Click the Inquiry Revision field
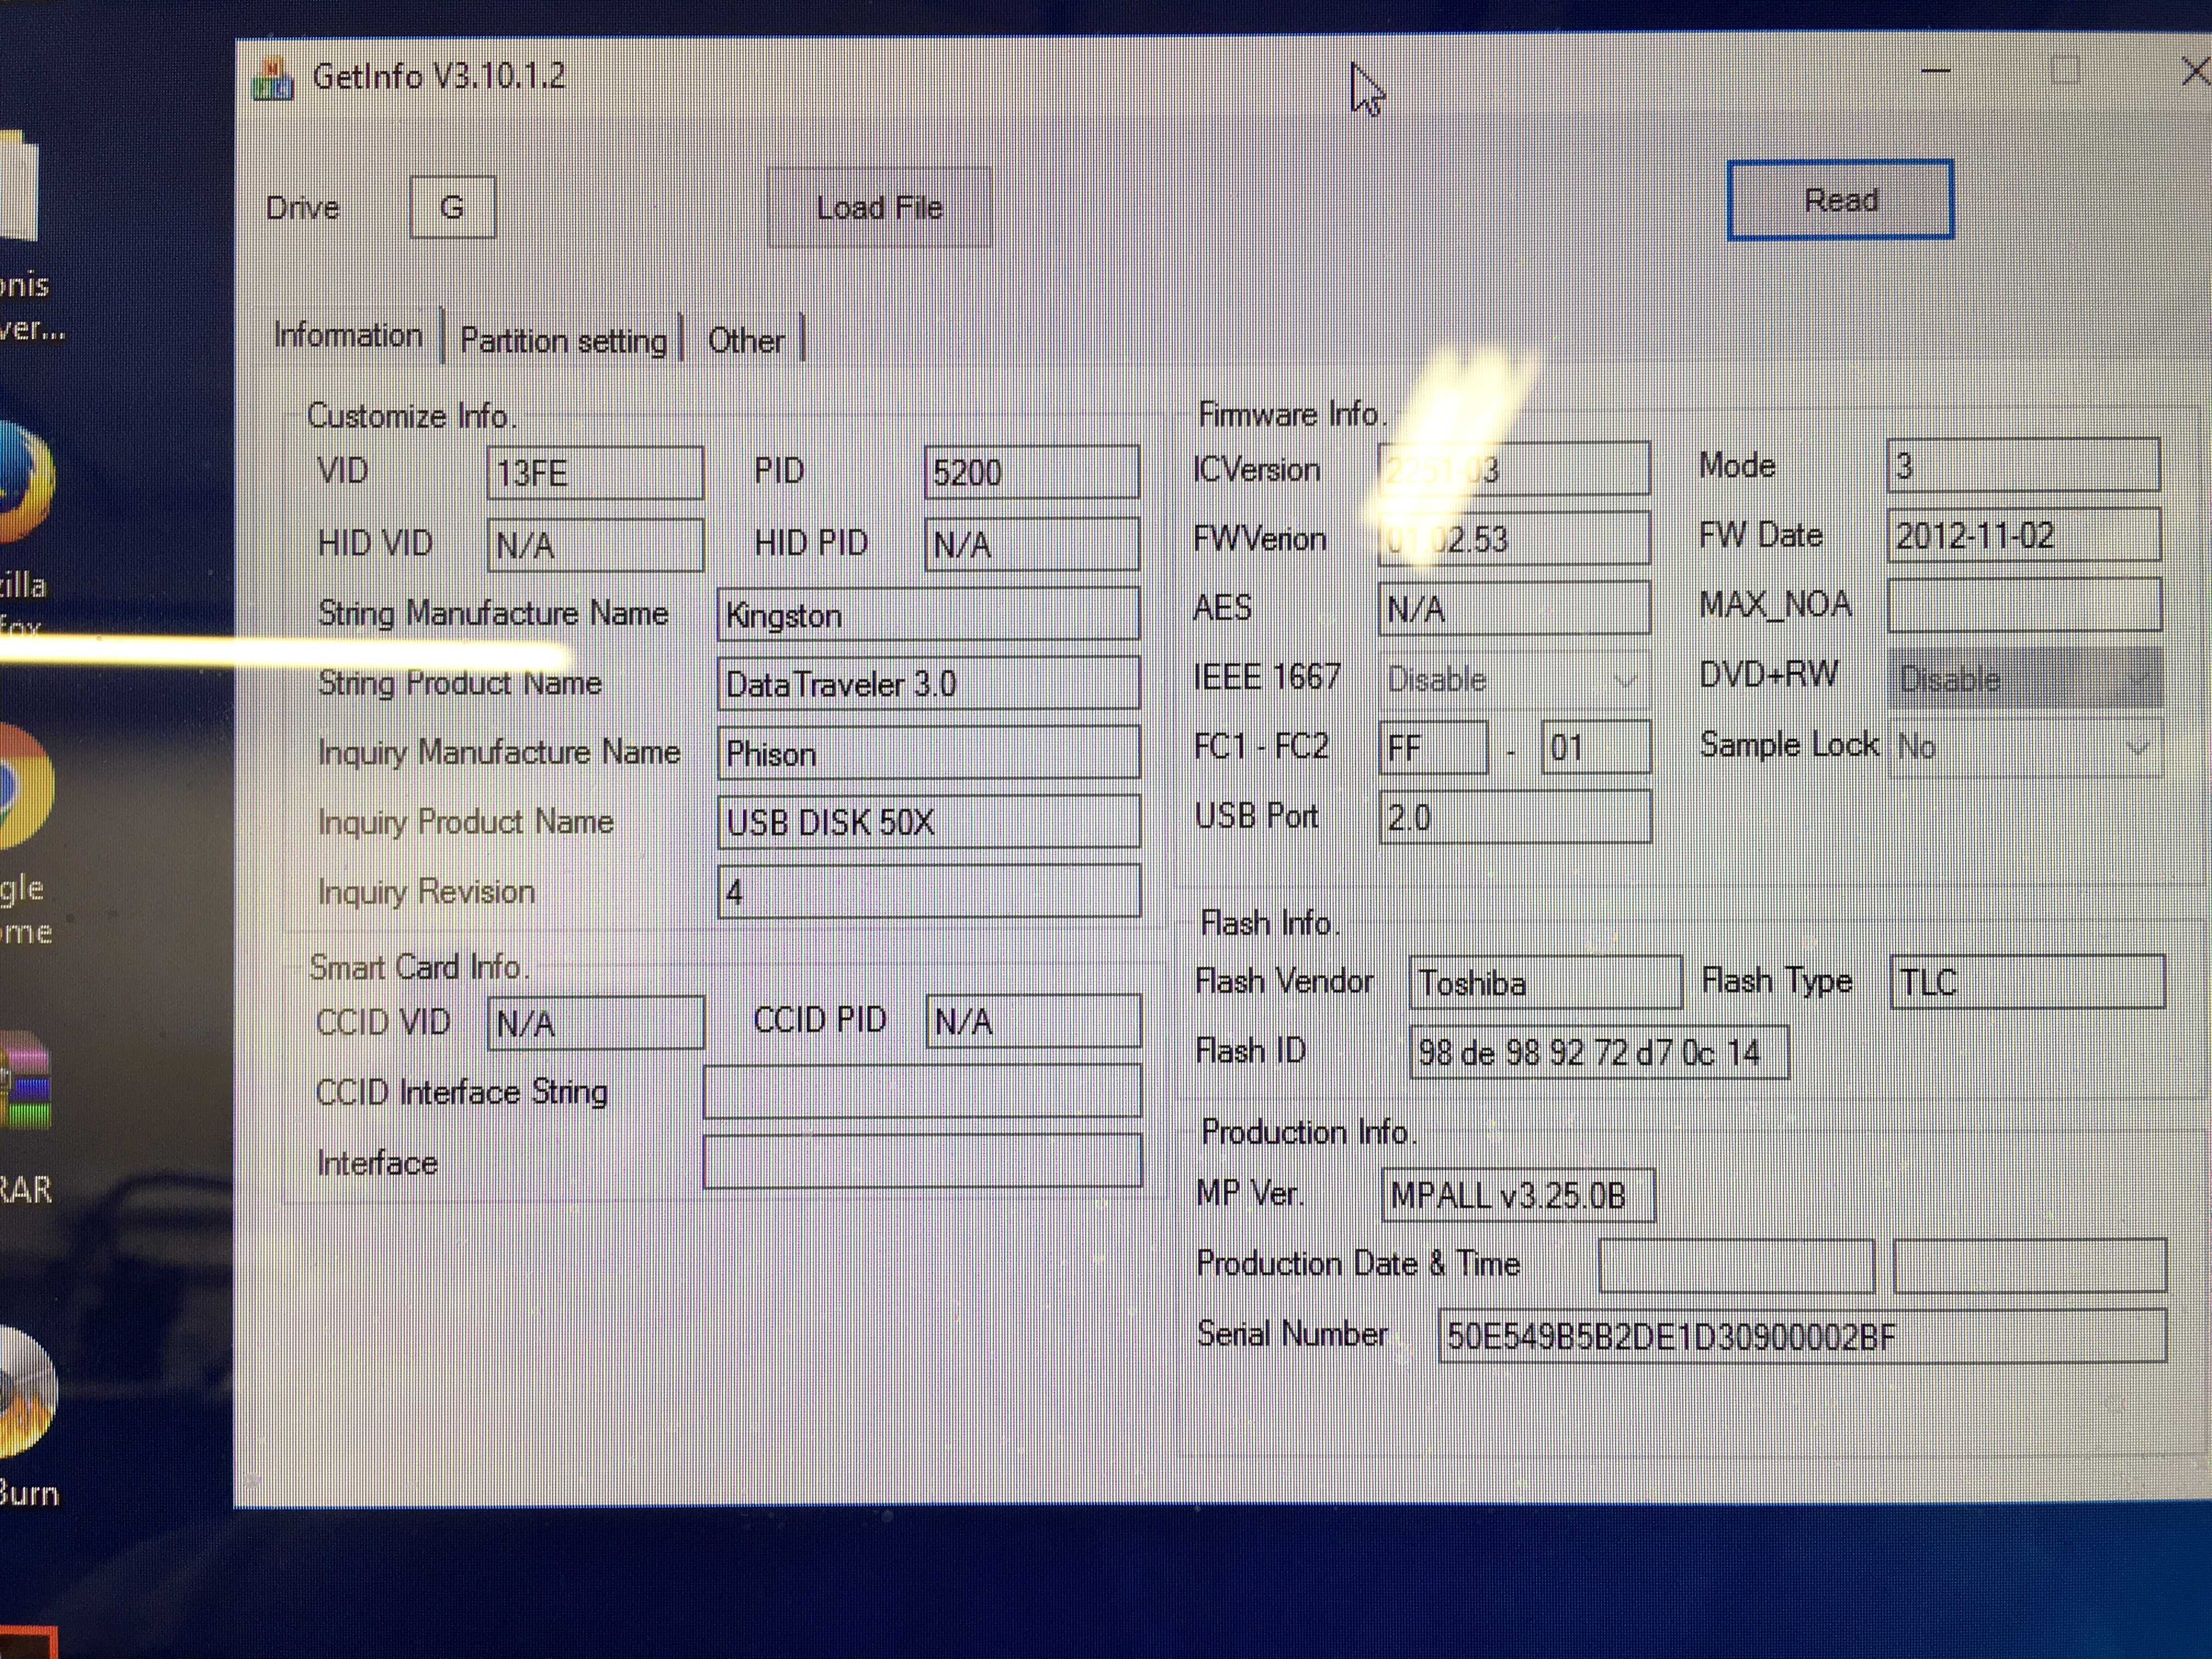Image resolution: width=2212 pixels, height=1659 pixels. (x=928, y=891)
